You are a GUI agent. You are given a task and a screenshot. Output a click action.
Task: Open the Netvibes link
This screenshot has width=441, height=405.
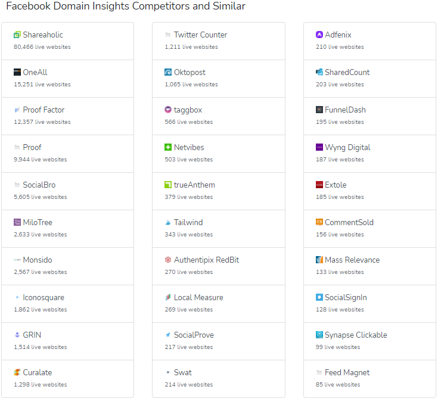click(x=189, y=148)
